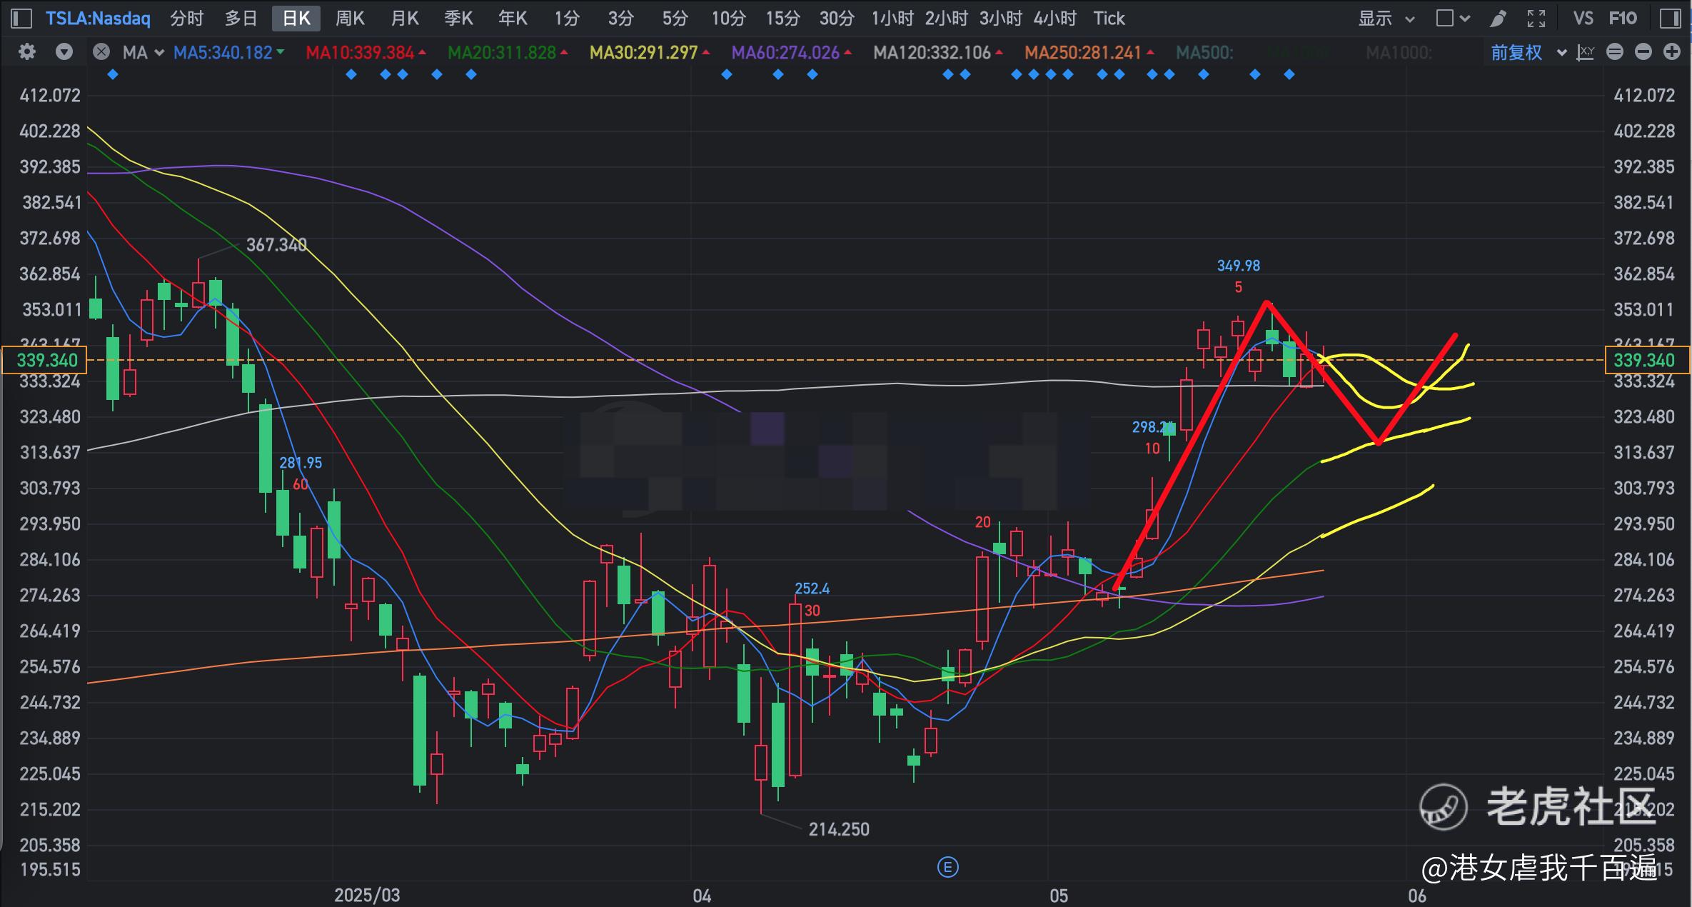1692x907 pixels.
Task: Select the 分时 intraday tab
Action: point(187,18)
